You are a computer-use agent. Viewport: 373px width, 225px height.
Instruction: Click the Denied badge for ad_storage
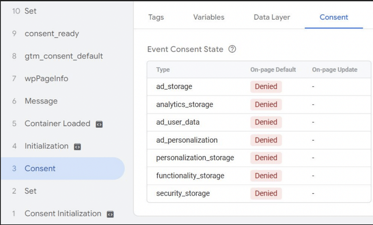[266, 86]
